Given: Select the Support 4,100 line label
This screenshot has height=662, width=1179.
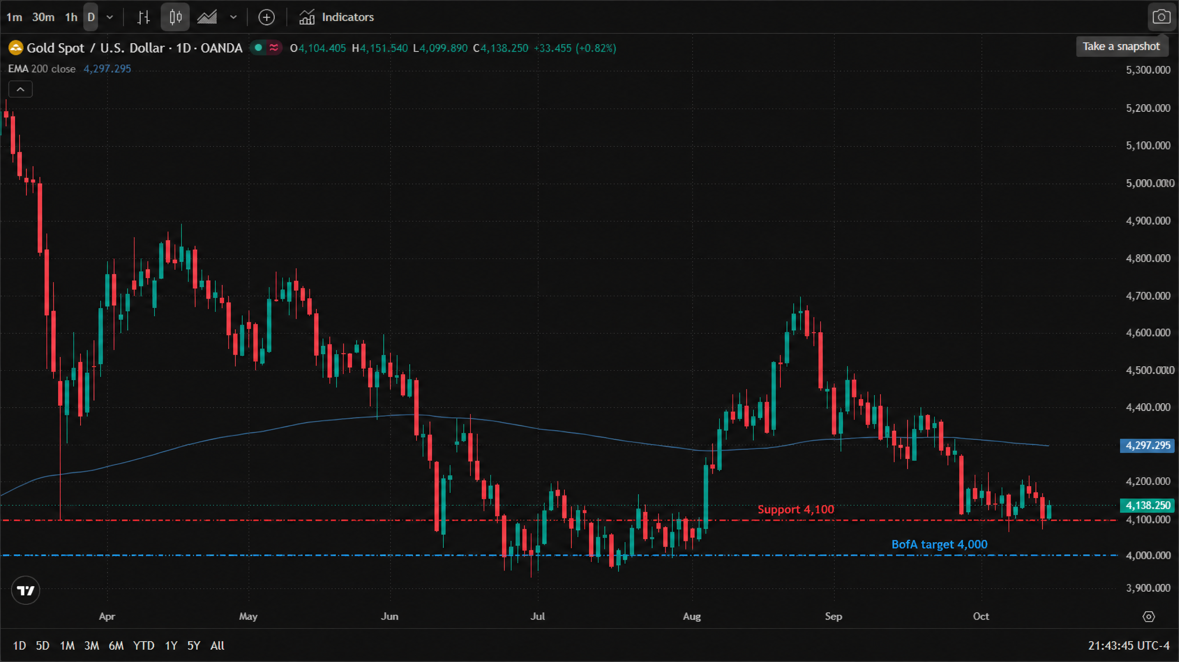Looking at the screenshot, I should [796, 510].
